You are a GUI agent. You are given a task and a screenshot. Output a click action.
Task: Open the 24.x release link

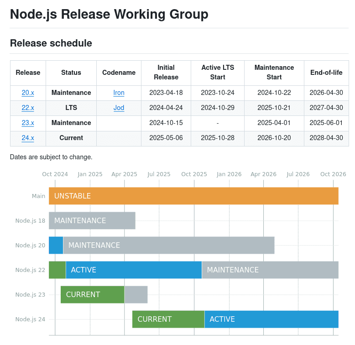(28, 138)
